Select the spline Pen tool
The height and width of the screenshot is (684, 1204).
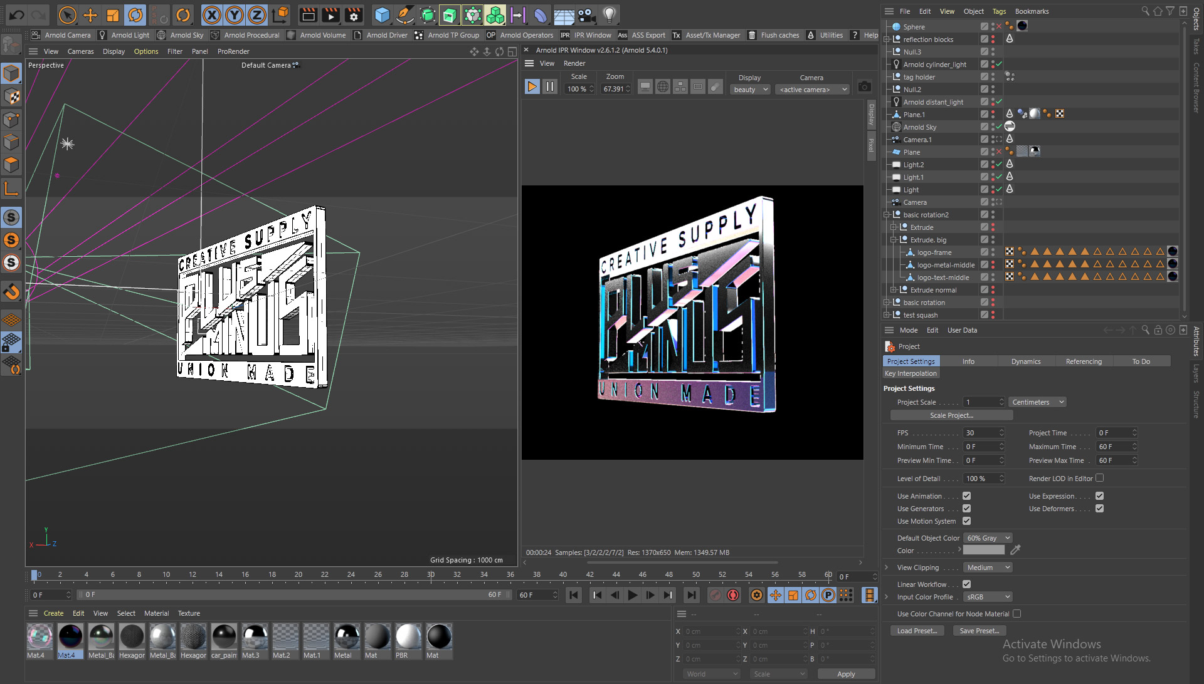pos(405,15)
